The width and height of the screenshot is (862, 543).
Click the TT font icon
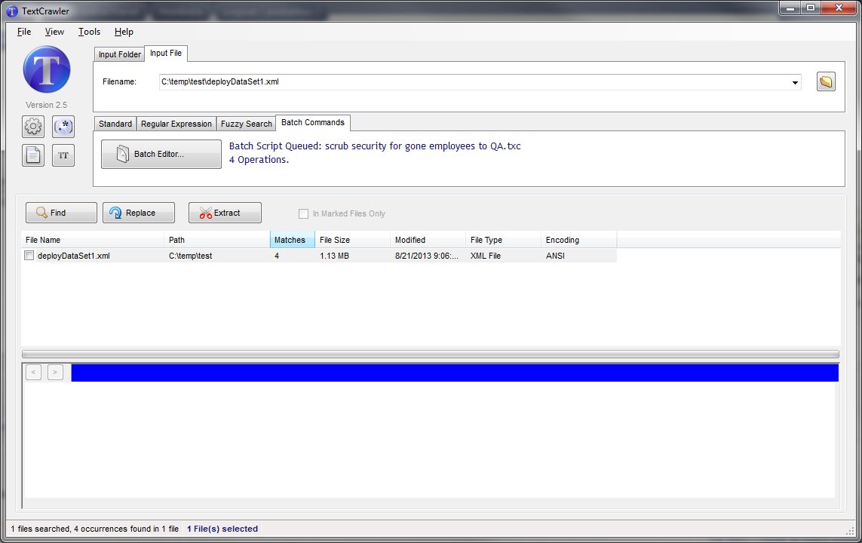(63, 155)
